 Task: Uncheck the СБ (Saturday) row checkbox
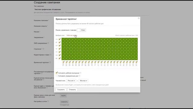pyautogui.click(x=60, y=55)
